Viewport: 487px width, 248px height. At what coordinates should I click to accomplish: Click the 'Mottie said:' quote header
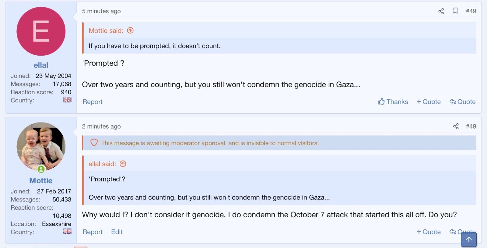click(x=106, y=31)
